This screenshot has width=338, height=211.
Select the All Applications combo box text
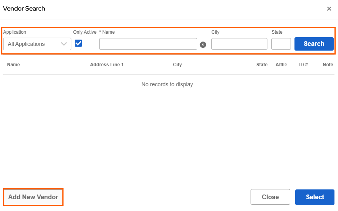click(x=26, y=44)
